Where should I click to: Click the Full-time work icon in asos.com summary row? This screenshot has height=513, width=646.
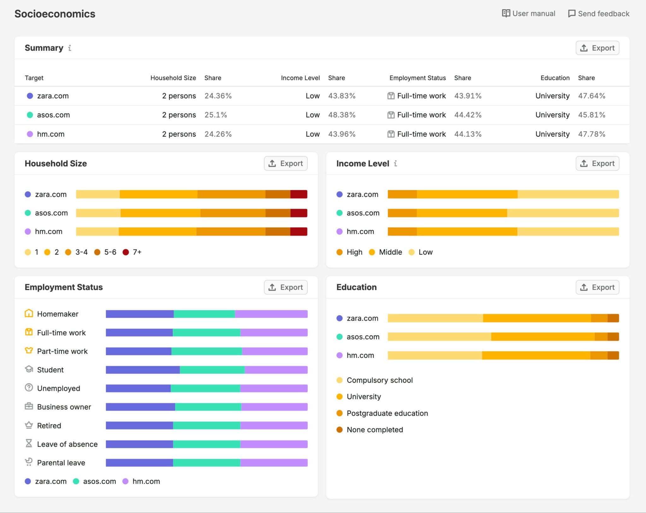pos(391,115)
